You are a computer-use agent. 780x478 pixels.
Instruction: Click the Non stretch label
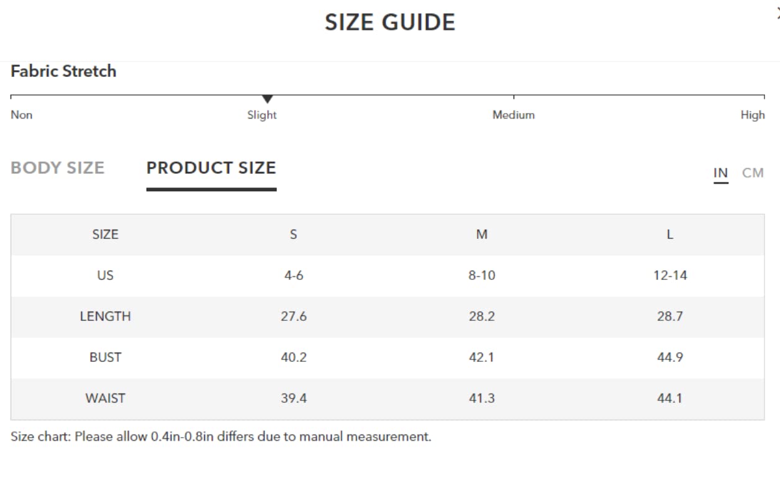22,115
